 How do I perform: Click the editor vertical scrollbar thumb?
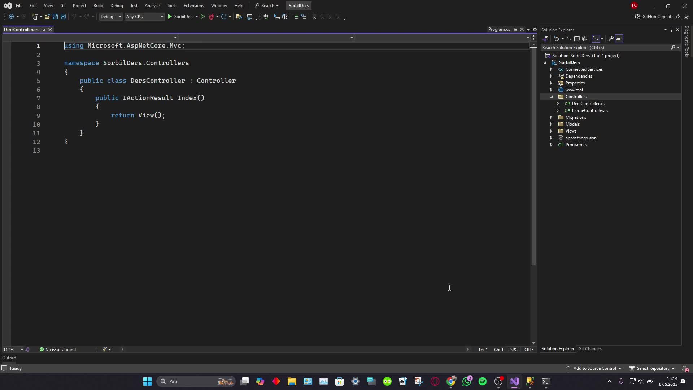pos(533,156)
